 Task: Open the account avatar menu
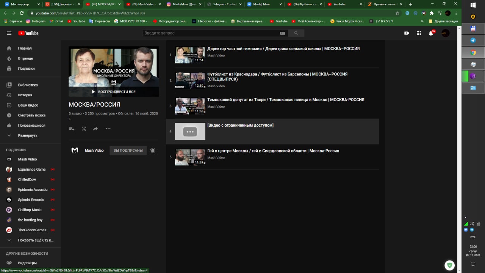[446, 33]
